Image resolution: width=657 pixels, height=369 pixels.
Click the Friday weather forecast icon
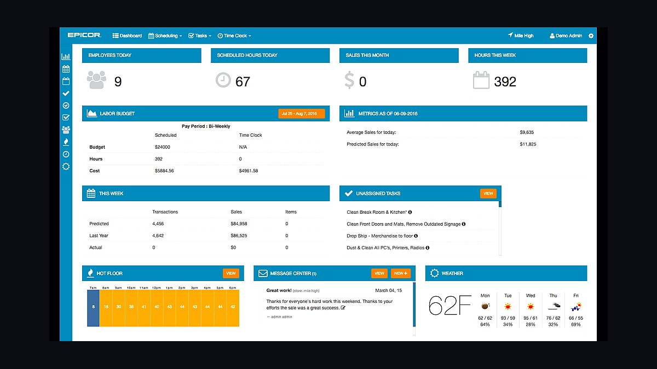[575, 306]
